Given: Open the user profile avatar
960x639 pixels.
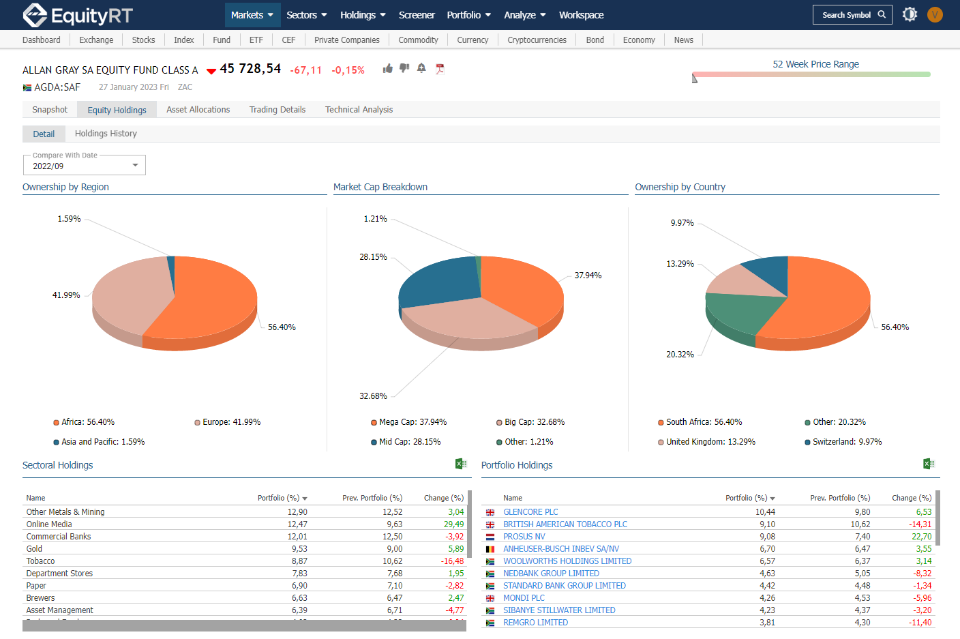Looking at the screenshot, I should pyautogui.click(x=935, y=14).
